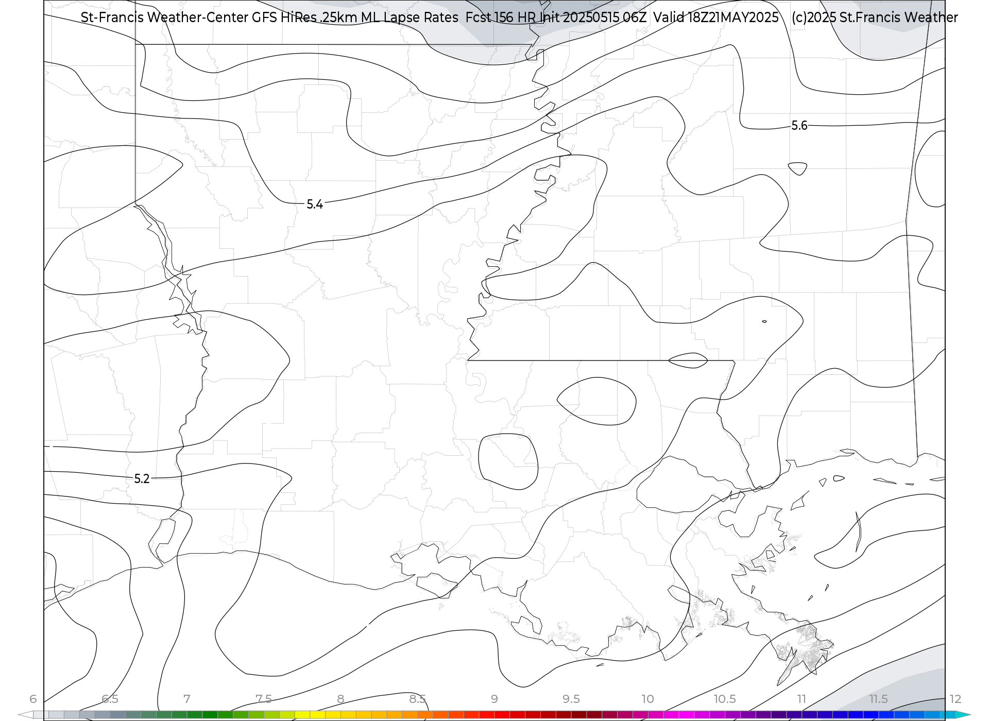This screenshot has width=989, height=721.
Task: Click the 'Init 20250515 06Z' text
Action: click(593, 18)
